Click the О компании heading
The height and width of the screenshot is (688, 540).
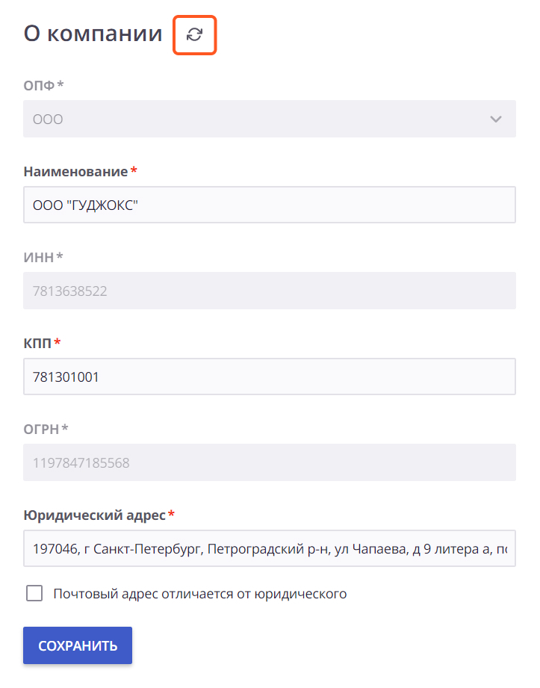93,34
